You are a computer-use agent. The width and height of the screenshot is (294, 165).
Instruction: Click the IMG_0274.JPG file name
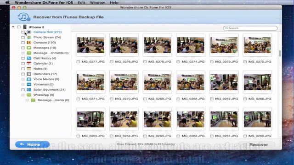click(193, 62)
